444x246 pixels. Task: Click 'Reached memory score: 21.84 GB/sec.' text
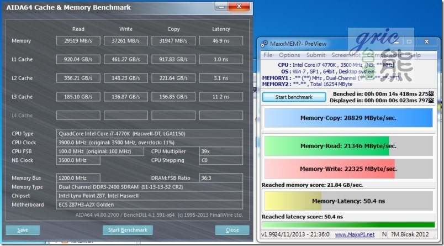(x=312, y=185)
